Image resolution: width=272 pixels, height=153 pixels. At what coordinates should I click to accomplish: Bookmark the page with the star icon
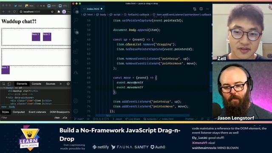52,11
